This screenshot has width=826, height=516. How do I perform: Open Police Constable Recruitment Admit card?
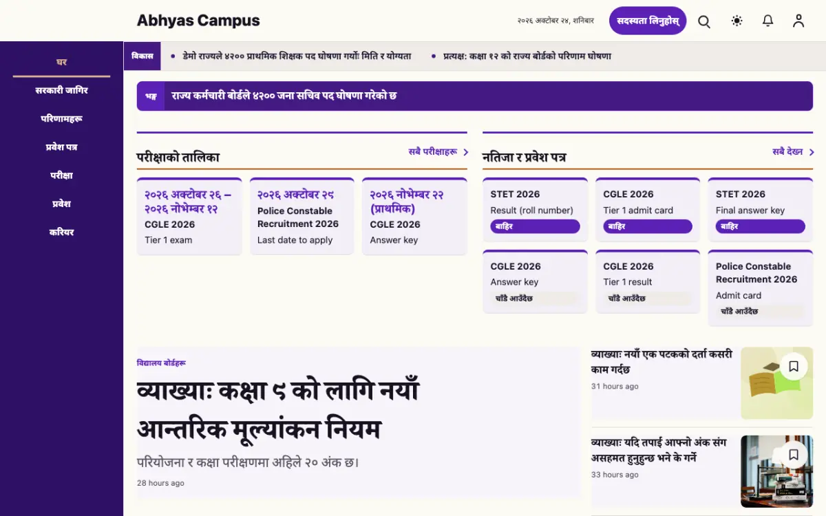(761, 288)
